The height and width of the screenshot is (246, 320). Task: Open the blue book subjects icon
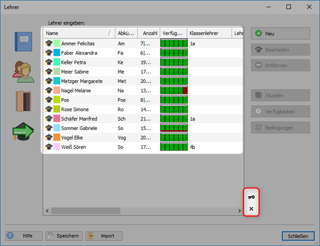click(x=23, y=41)
